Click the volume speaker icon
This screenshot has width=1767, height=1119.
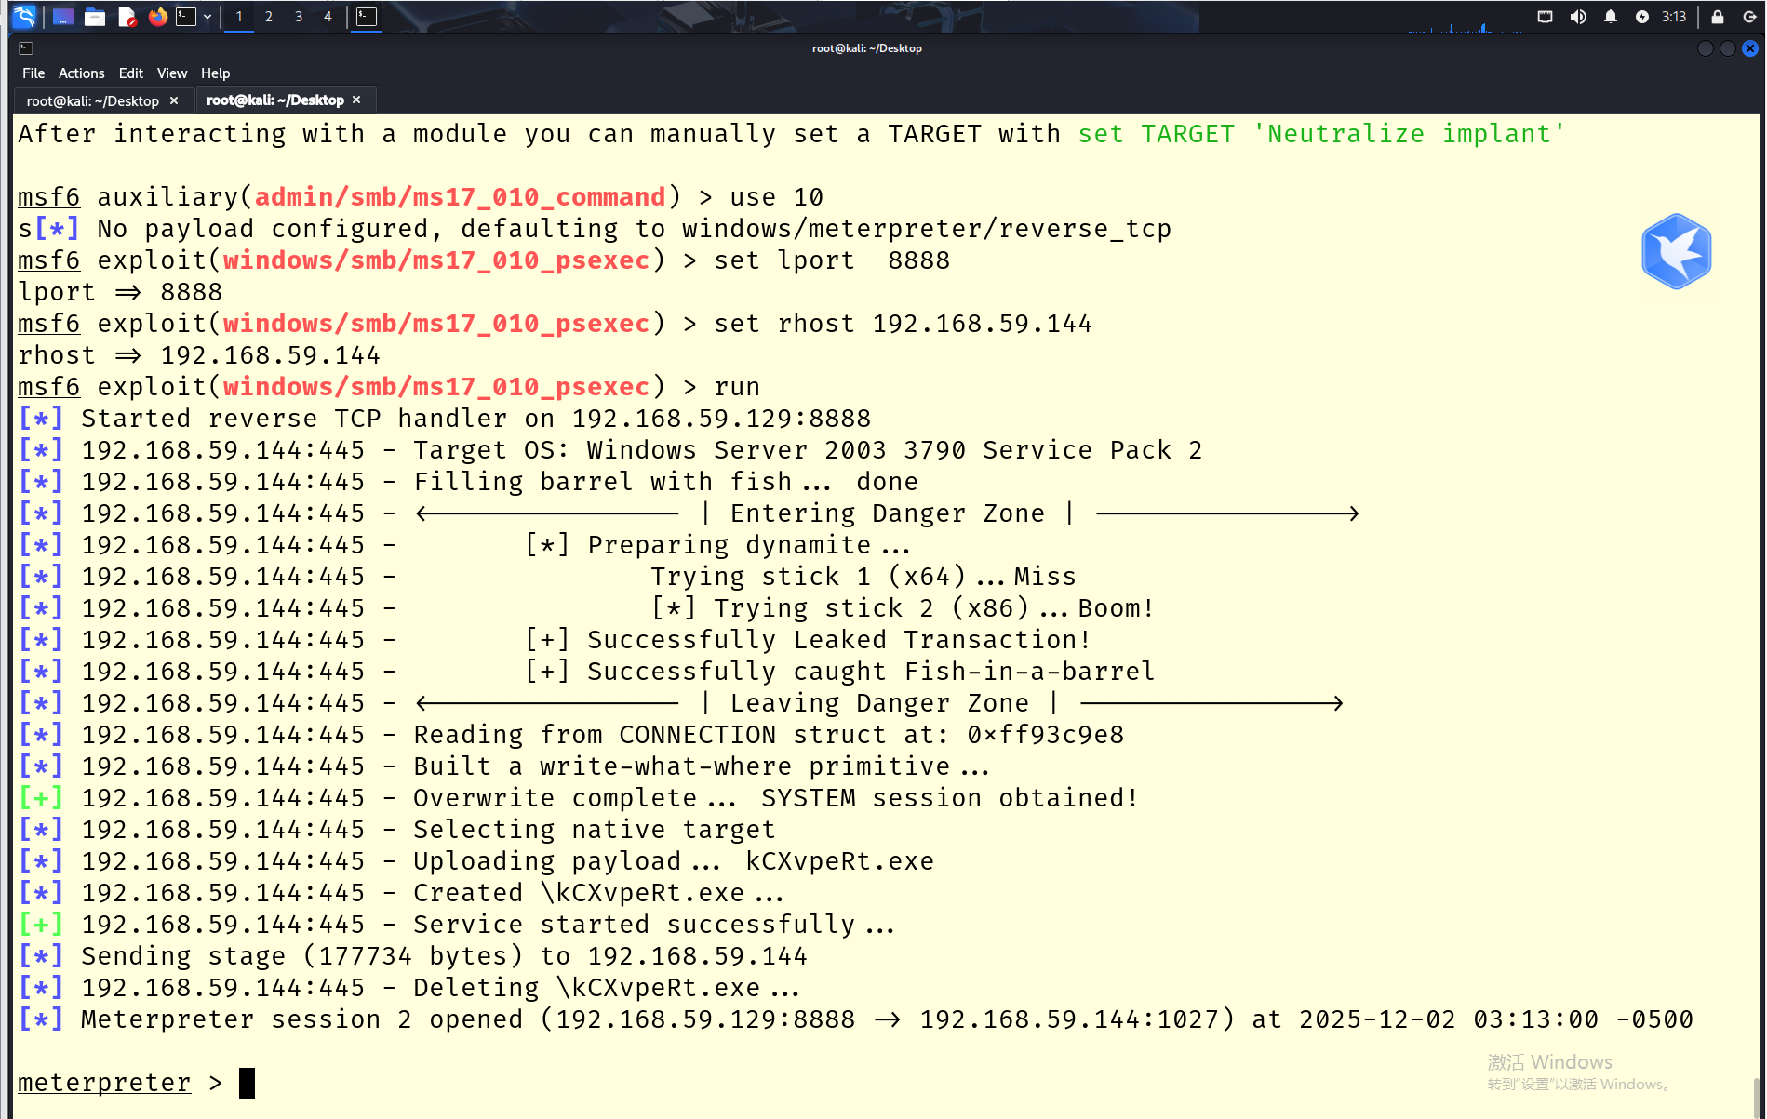pos(1578,17)
